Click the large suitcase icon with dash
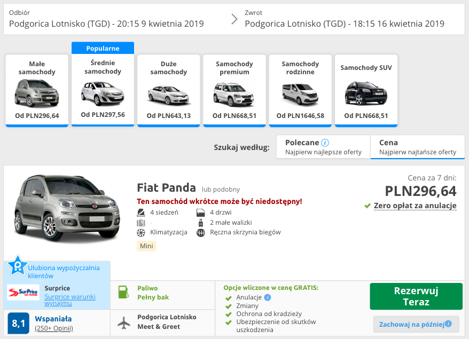This screenshot has width=469, height=339. pos(141,223)
